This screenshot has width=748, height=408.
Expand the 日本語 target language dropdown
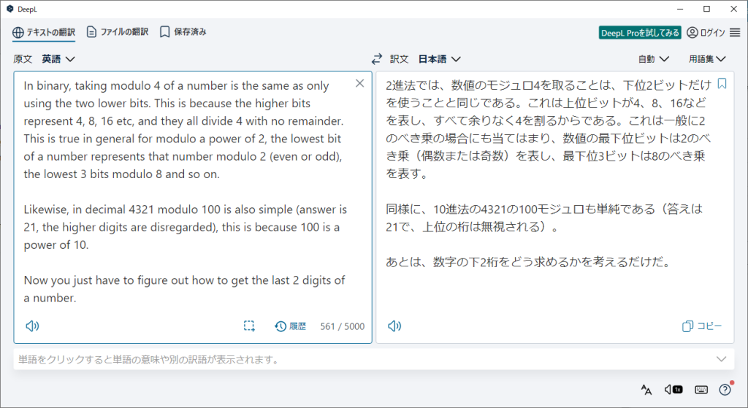439,59
